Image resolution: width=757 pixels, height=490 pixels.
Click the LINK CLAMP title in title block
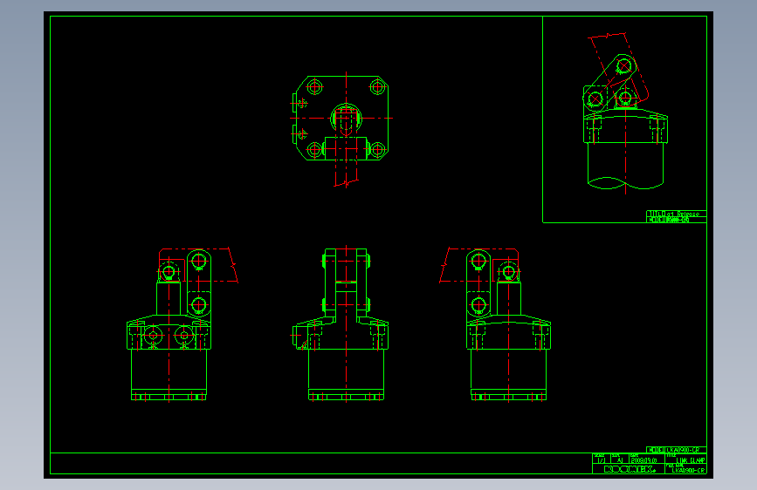pyautogui.click(x=691, y=460)
